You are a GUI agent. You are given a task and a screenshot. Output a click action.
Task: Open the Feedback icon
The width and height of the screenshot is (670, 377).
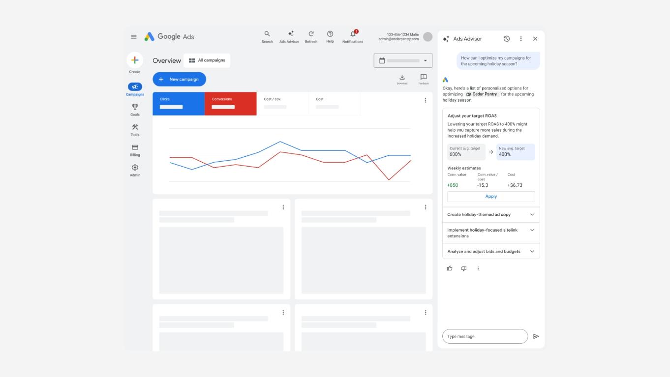424,79
